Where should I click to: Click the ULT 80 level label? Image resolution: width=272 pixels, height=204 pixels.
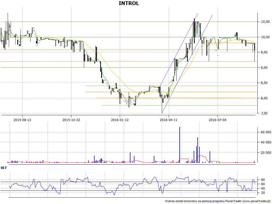263,180
